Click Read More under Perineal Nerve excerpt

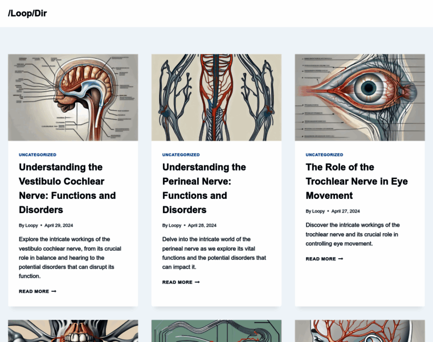[181, 282]
